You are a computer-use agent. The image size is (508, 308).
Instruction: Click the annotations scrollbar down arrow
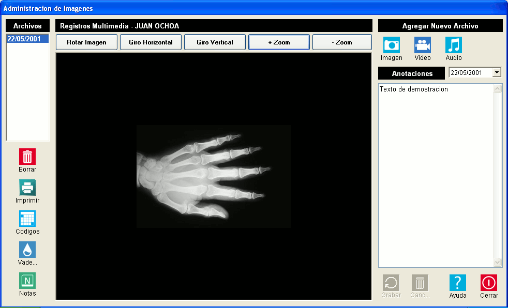click(x=498, y=263)
